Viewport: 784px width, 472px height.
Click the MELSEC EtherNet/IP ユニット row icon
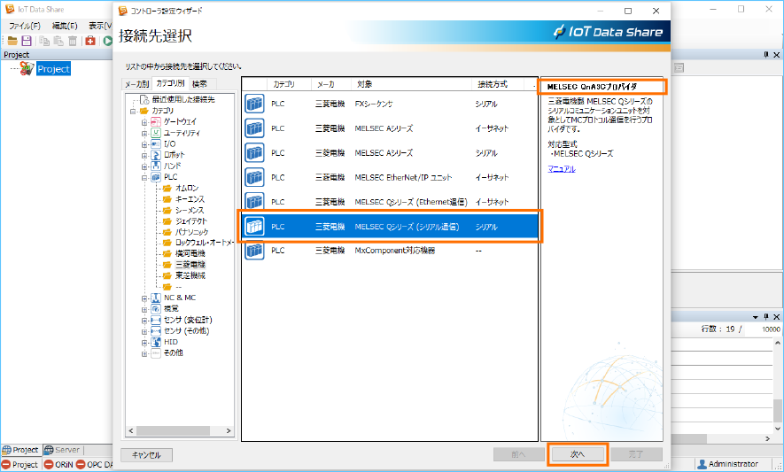(x=254, y=177)
